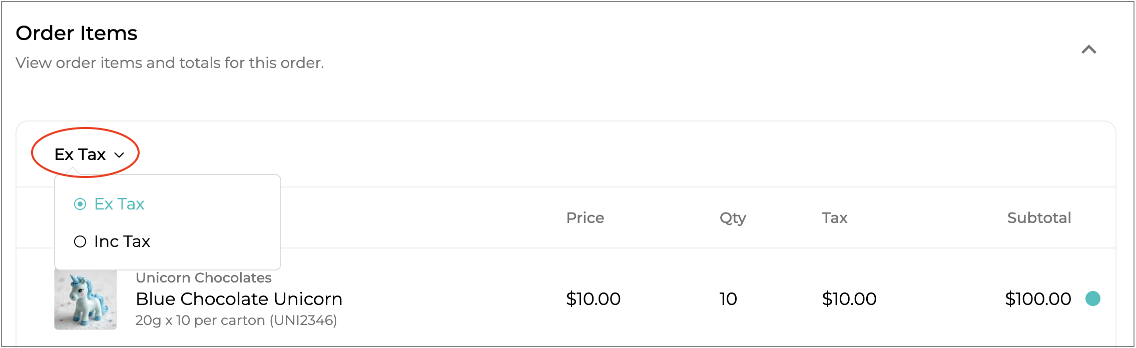Viewport: 1136px width, 348px height.
Task: Open the Blue Chocolate Unicorn product name
Action: (x=239, y=299)
